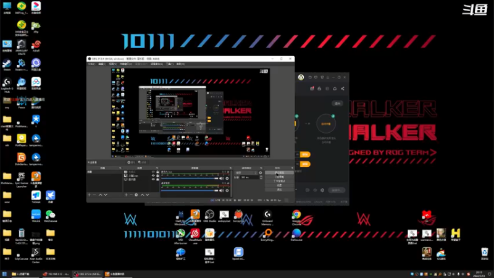Open the gear menu for 桌面音频 channel
This screenshot has width=494, height=278.
[227, 190]
